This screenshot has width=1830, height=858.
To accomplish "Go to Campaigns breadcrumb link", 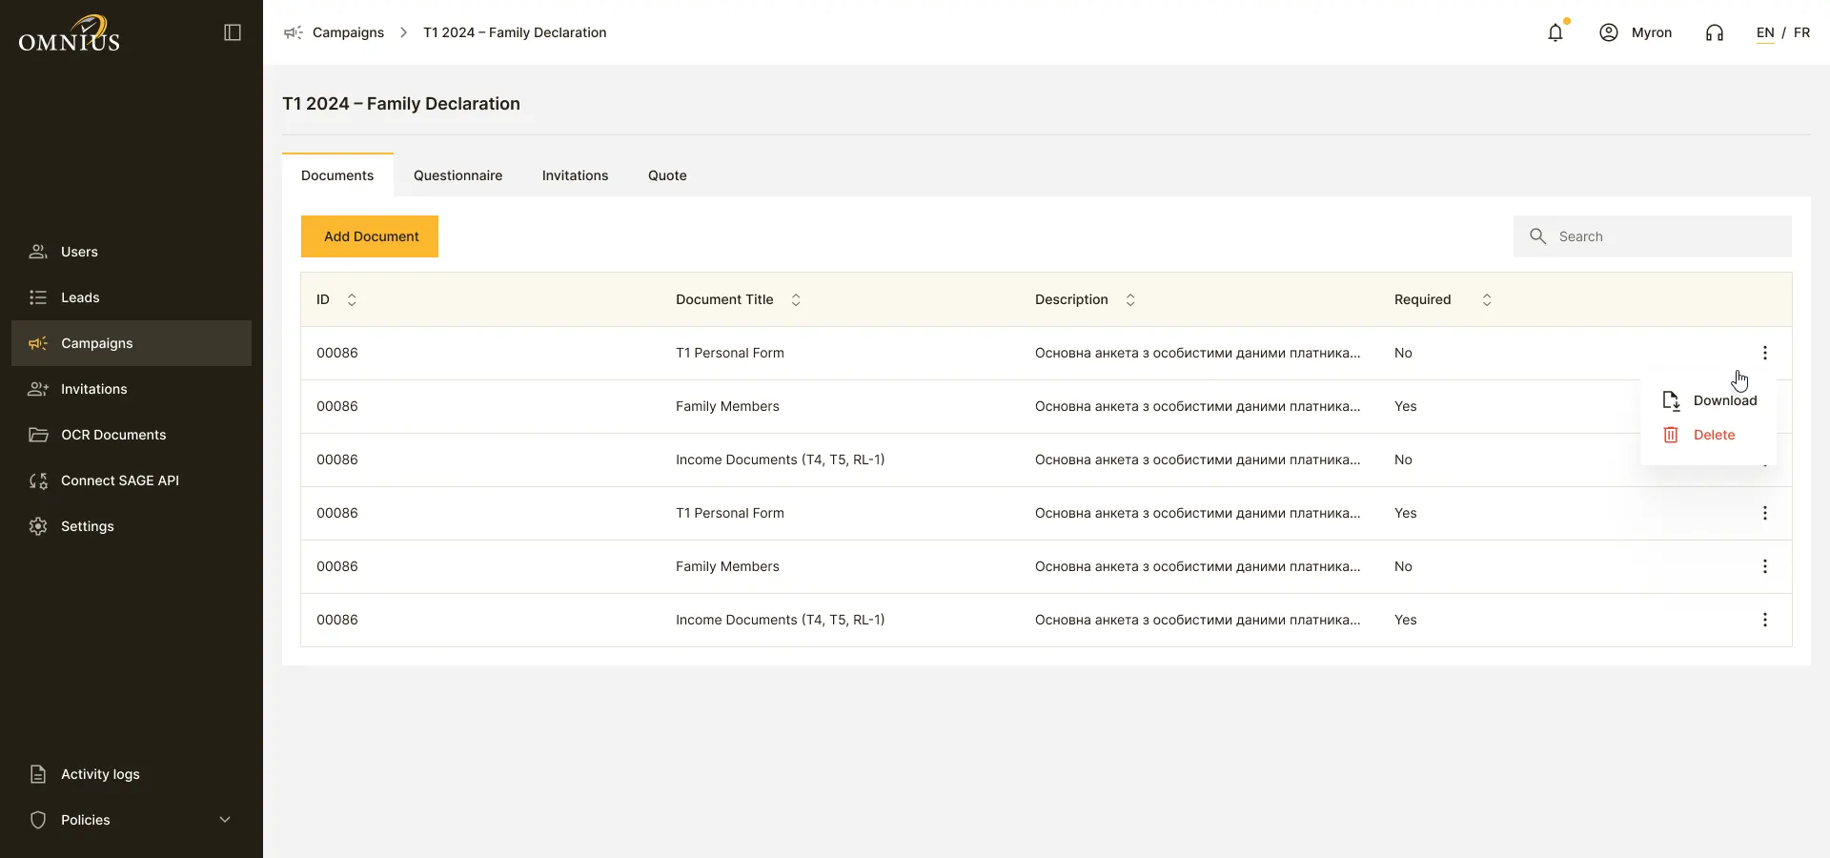I will pos(348,32).
